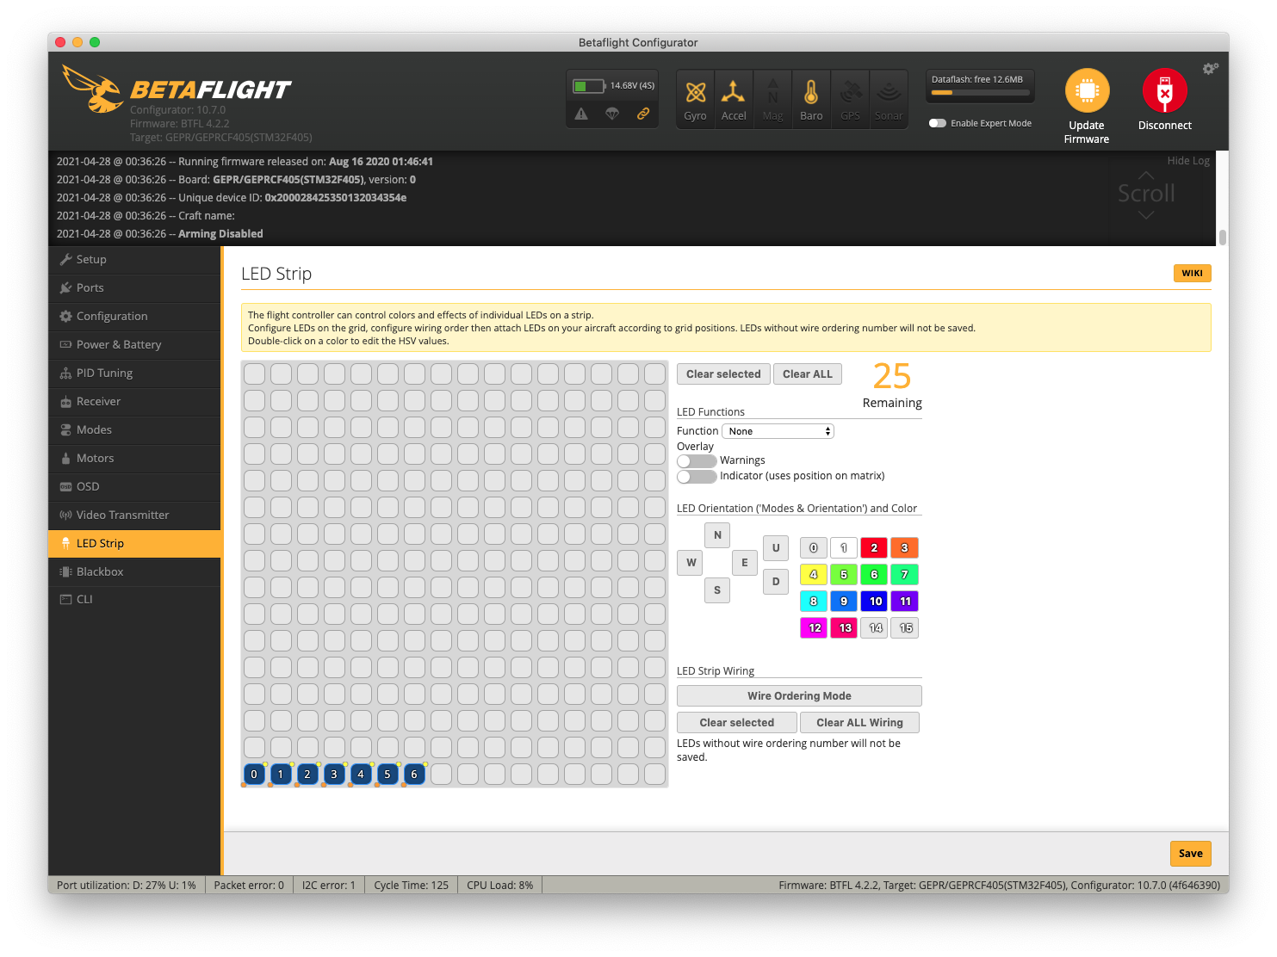Click the Save button
This screenshot has width=1277, height=957.
(1191, 854)
